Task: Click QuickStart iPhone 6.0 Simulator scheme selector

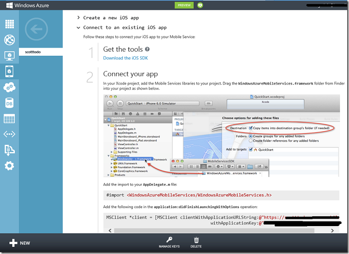Action: (x=163, y=103)
